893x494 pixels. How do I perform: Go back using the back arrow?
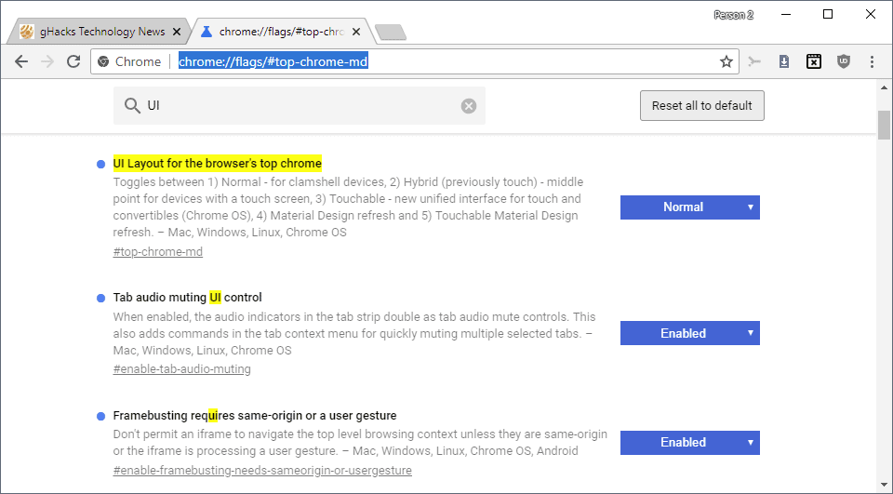21,61
